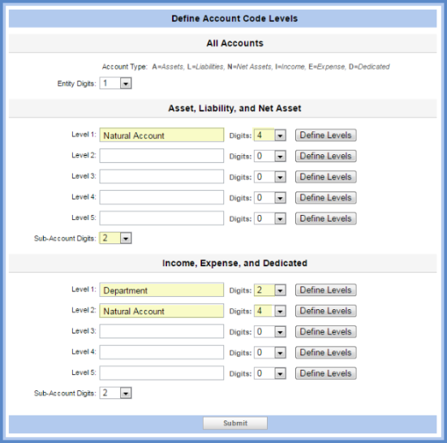Image resolution: width=447 pixels, height=443 pixels.
Task: Open Digits dropdown for Asset Level 1 Natural Account
Action: pyautogui.click(x=269, y=135)
